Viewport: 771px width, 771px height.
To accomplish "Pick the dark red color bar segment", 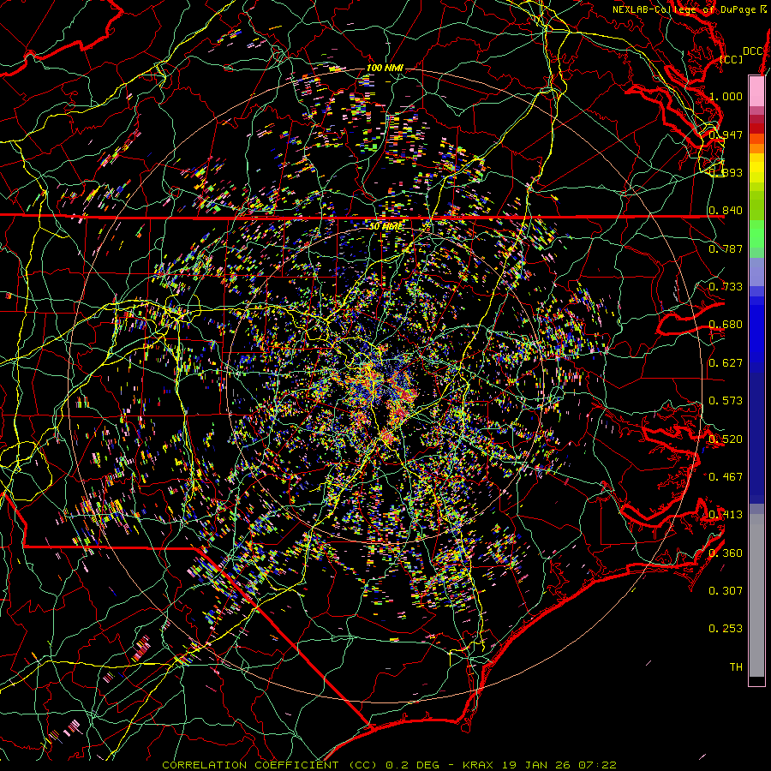I will click(x=756, y=128).
